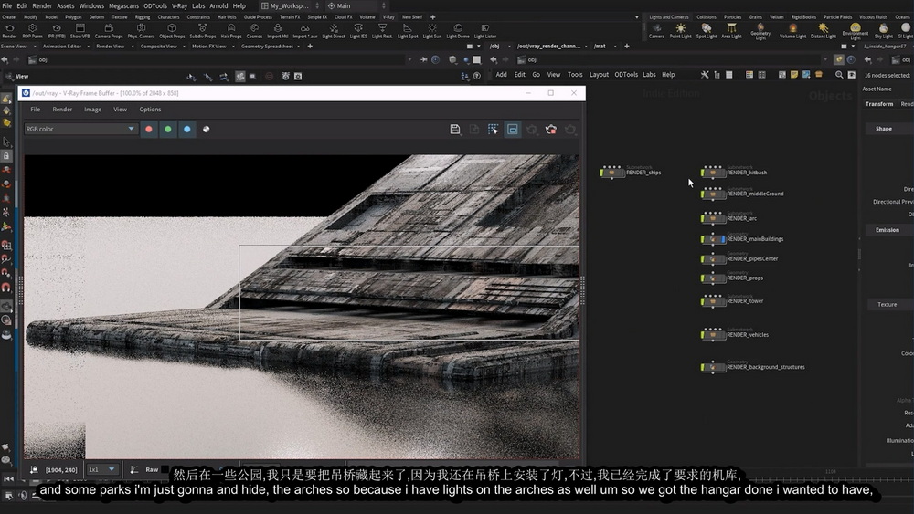Toggle the red channel in Frame Buffer
This screenshot has width=914, height=514.
coord(149,130)
